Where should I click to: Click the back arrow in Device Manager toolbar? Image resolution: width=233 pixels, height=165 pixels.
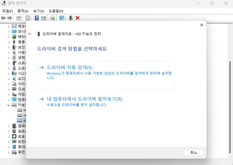point(3,18)
